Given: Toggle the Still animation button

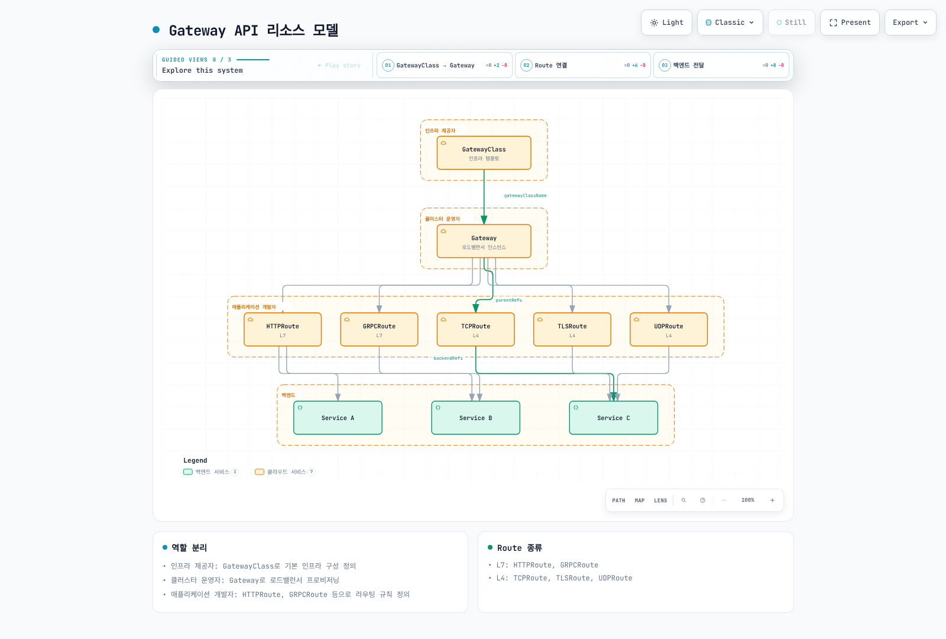Looking at the screenshot, I should [792, 22].
